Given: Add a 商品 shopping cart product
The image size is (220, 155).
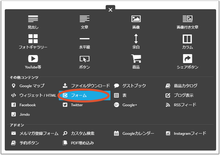Looking at the screenshot, I should coord(136,62).
